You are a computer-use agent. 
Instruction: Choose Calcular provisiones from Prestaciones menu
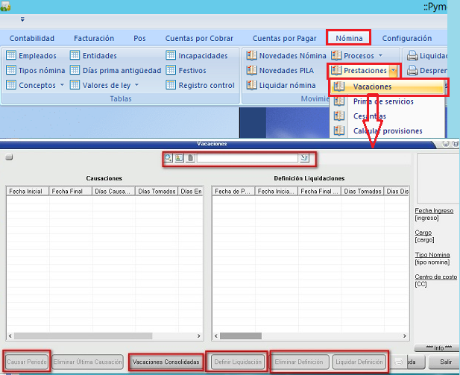click(x=388, y=131)
